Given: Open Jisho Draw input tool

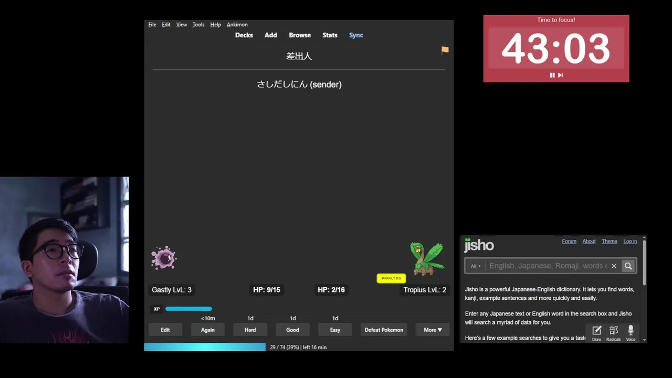Looking at the screenshot, I should 596,333.
